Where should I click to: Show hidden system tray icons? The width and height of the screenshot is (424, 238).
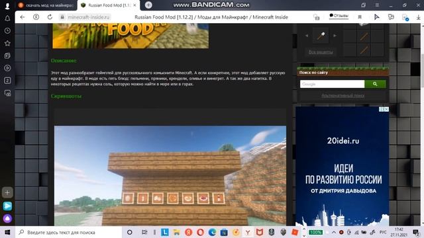click(x=334, y=232)
